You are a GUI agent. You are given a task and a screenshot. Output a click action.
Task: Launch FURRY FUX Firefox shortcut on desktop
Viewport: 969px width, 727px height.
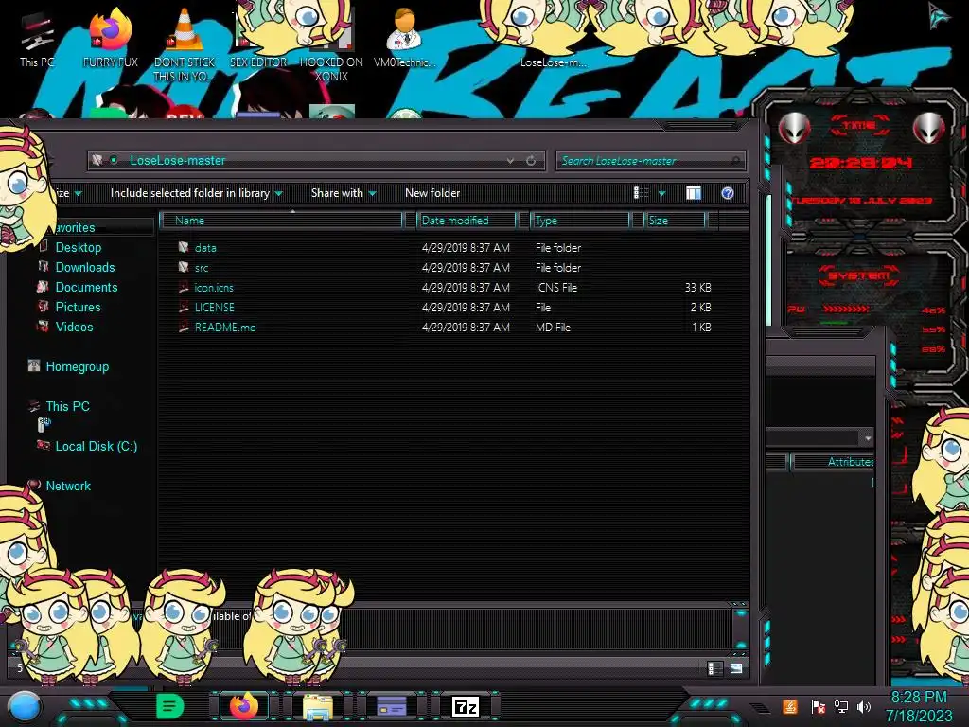coord(110,39)
